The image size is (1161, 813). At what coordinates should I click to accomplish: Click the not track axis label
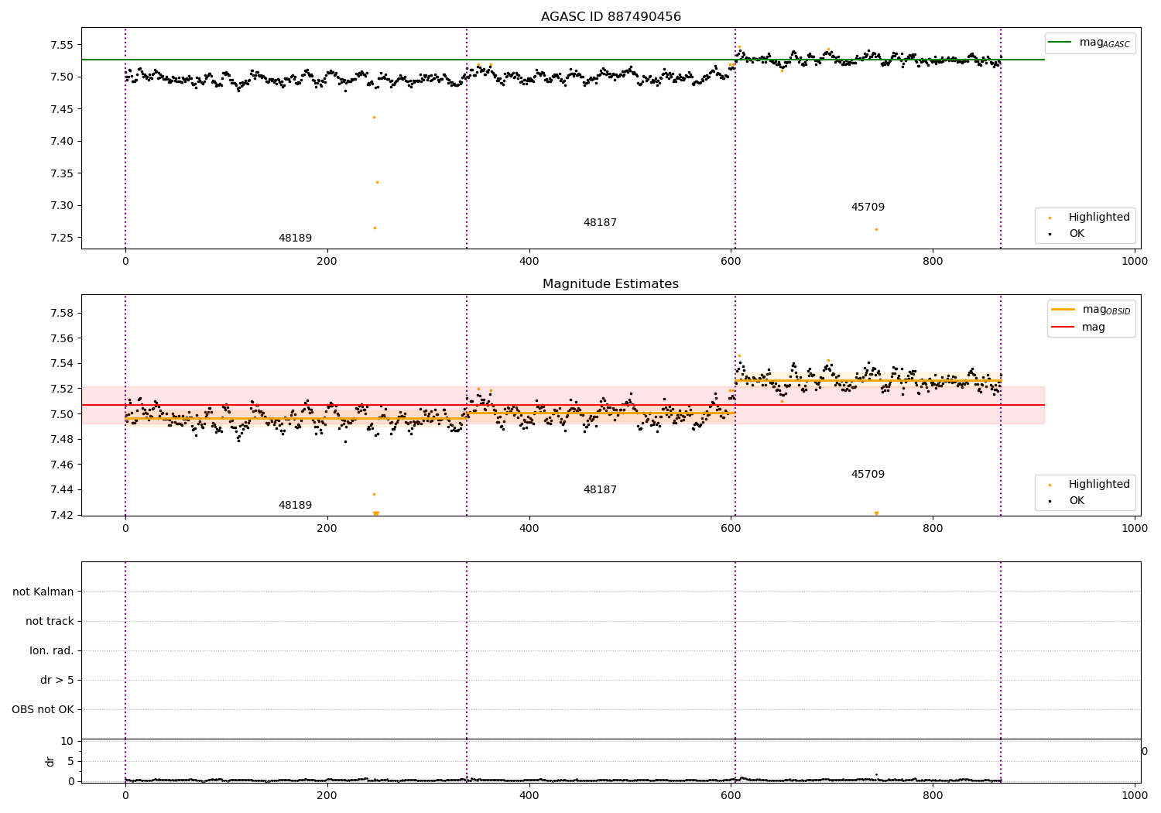click(x=50, y=621)
